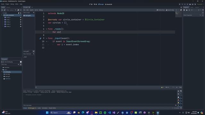Toggle error messages filter in output
The width and height of the screenshot is (205, 115).
179,100
